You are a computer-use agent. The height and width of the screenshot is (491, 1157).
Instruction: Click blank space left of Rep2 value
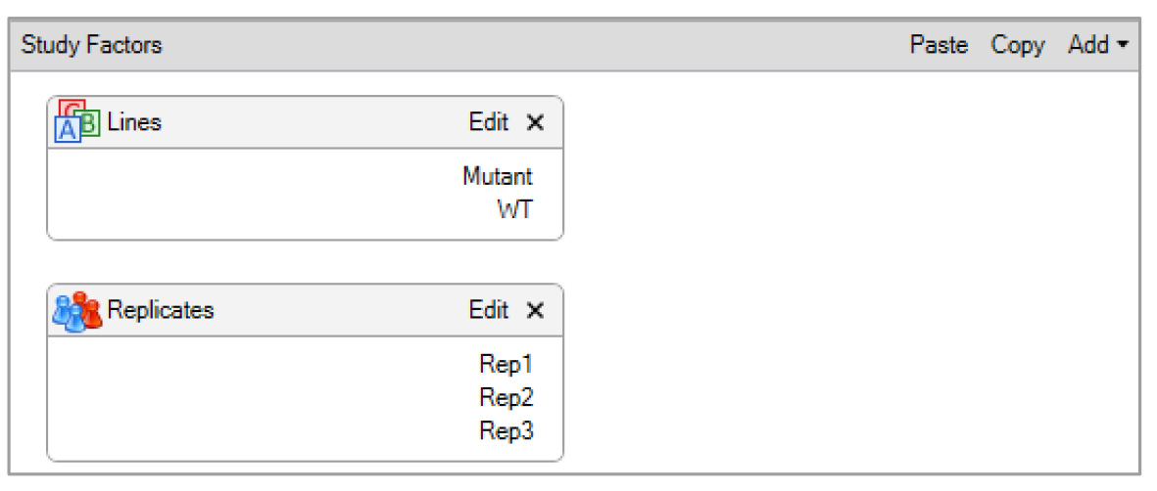coord(245,398)
